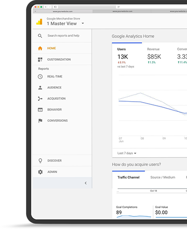Click the Acquisition branching icon
Image resolution: width=187 pixels, height=229 pixels.
click(x=40, y=99)
